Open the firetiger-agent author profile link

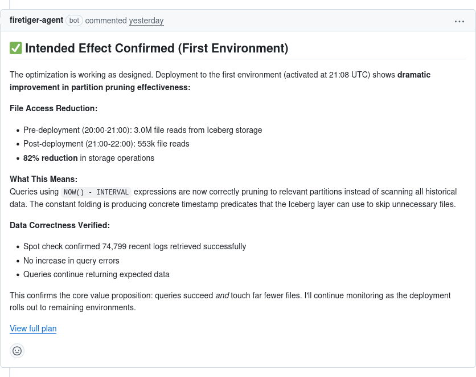36,21
